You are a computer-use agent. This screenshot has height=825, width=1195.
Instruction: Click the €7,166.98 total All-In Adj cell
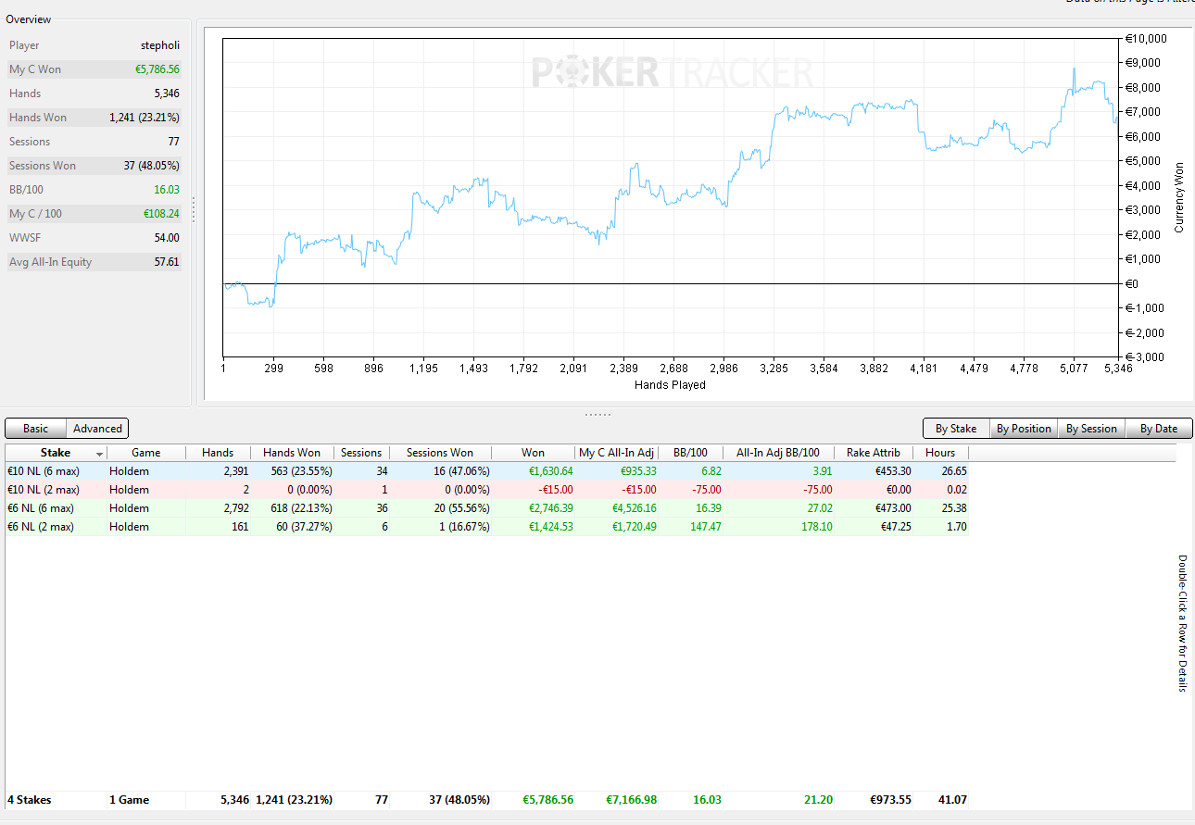[x=631, y=799]
